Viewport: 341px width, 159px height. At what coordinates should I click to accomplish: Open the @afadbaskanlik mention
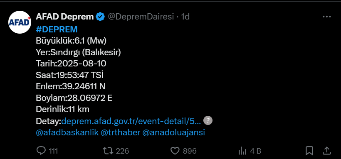tap(67, 132)
